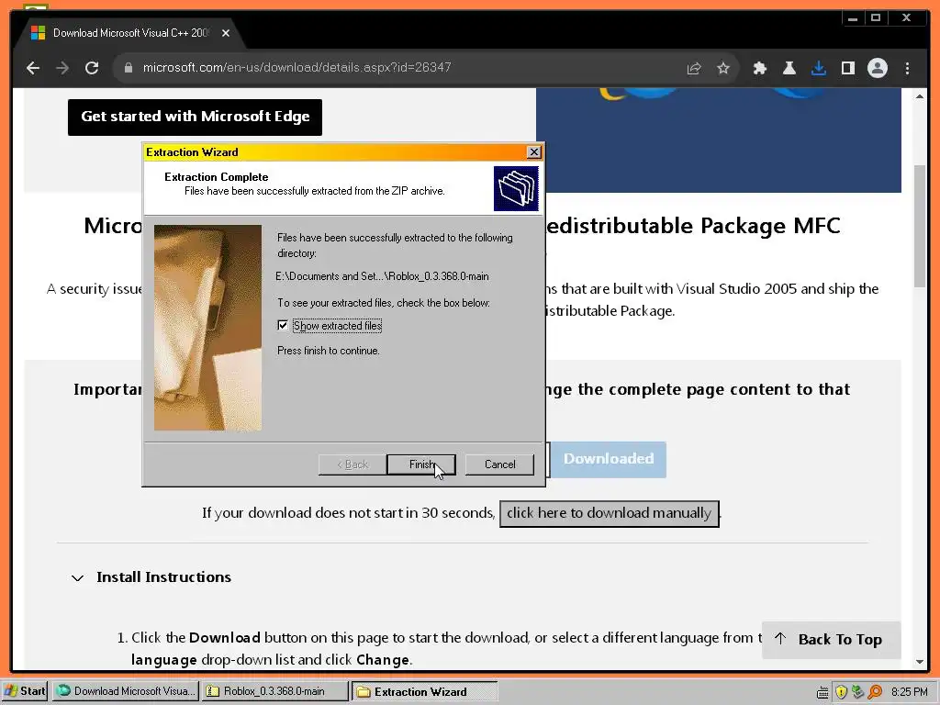Click the keyboard tray icon
This screenshot has height=705, width=940.
tap(822, 692)
